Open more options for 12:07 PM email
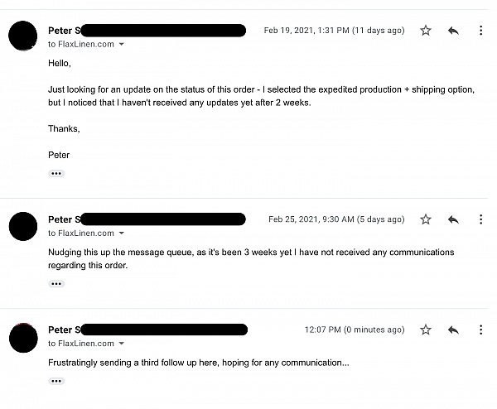 480,330
